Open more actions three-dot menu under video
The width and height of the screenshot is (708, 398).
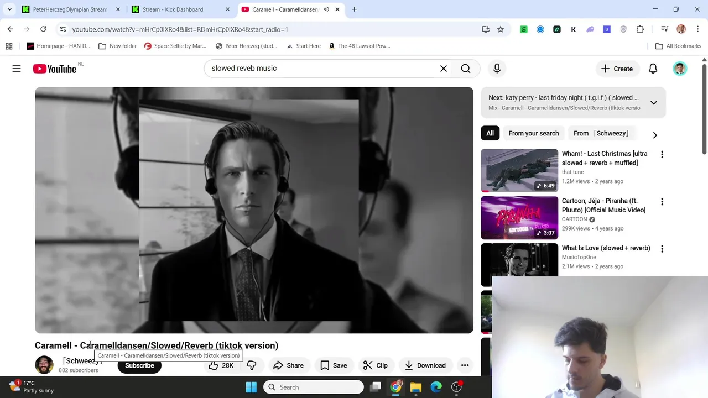point(465,365)
